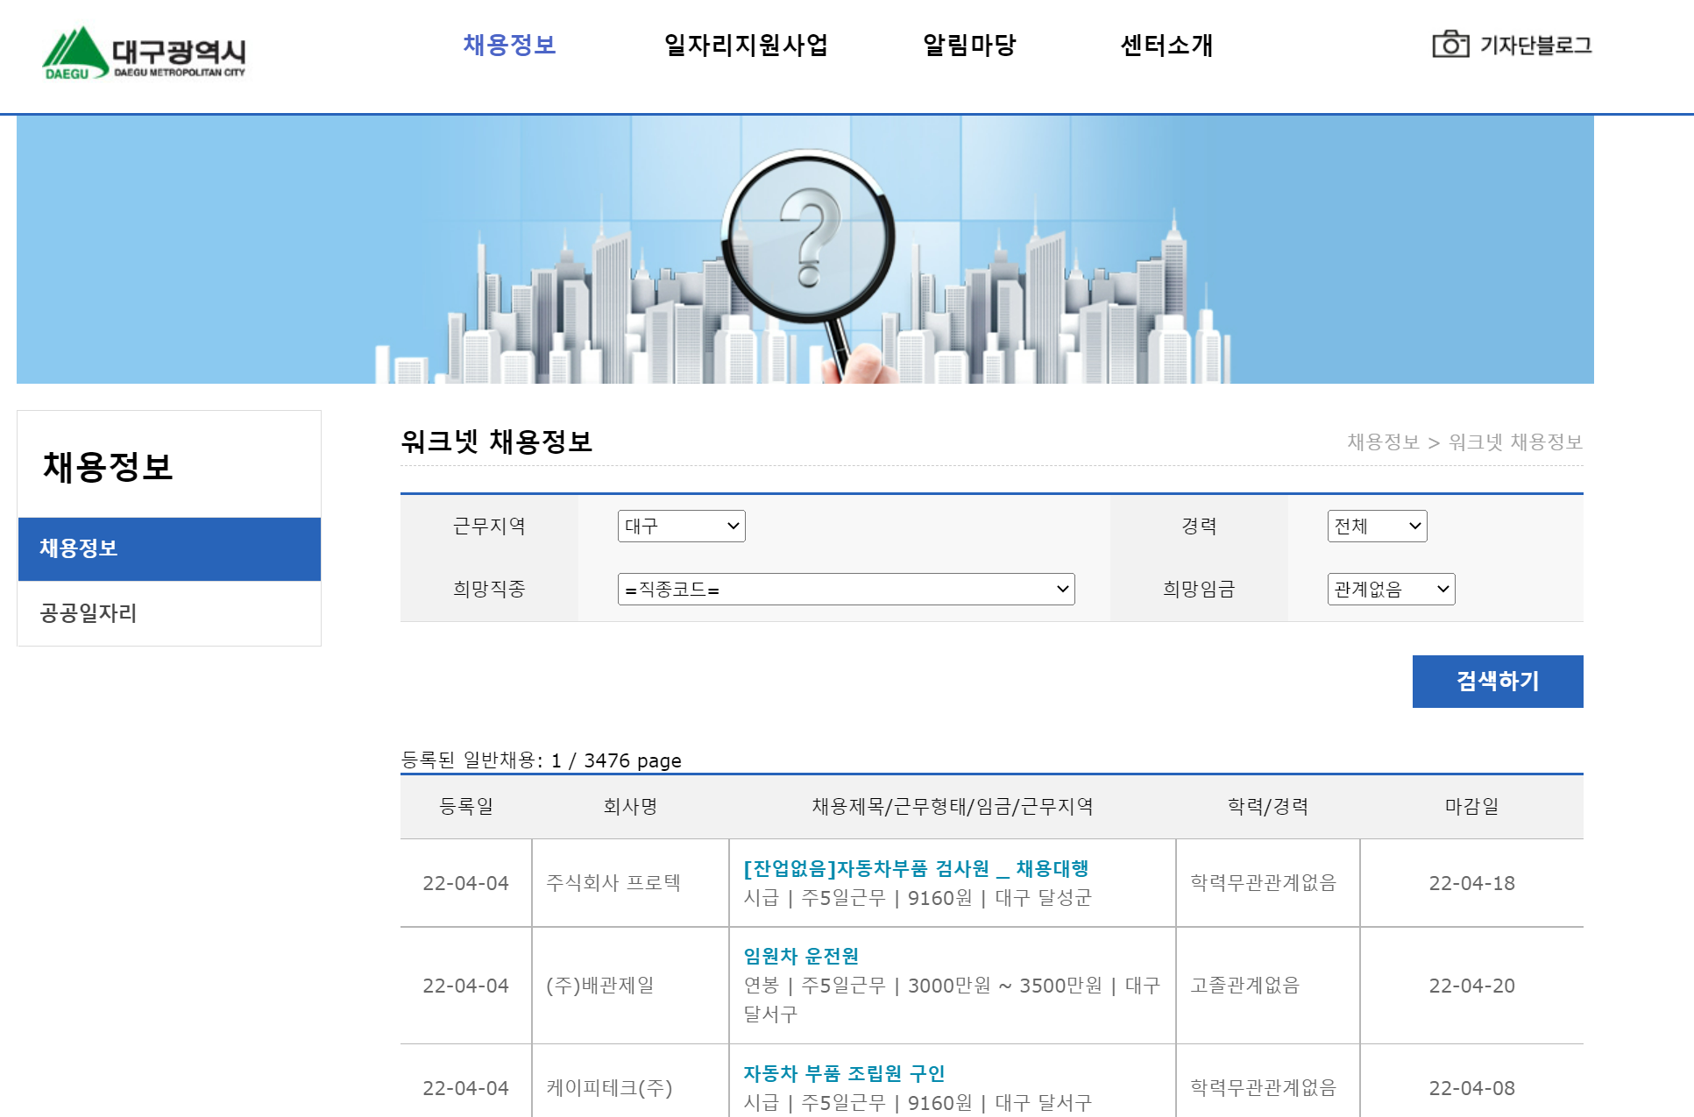The height and width of the screenshot is (1117, 1694).
Task: Open the 채용정보 top menu
Action: 509,45
